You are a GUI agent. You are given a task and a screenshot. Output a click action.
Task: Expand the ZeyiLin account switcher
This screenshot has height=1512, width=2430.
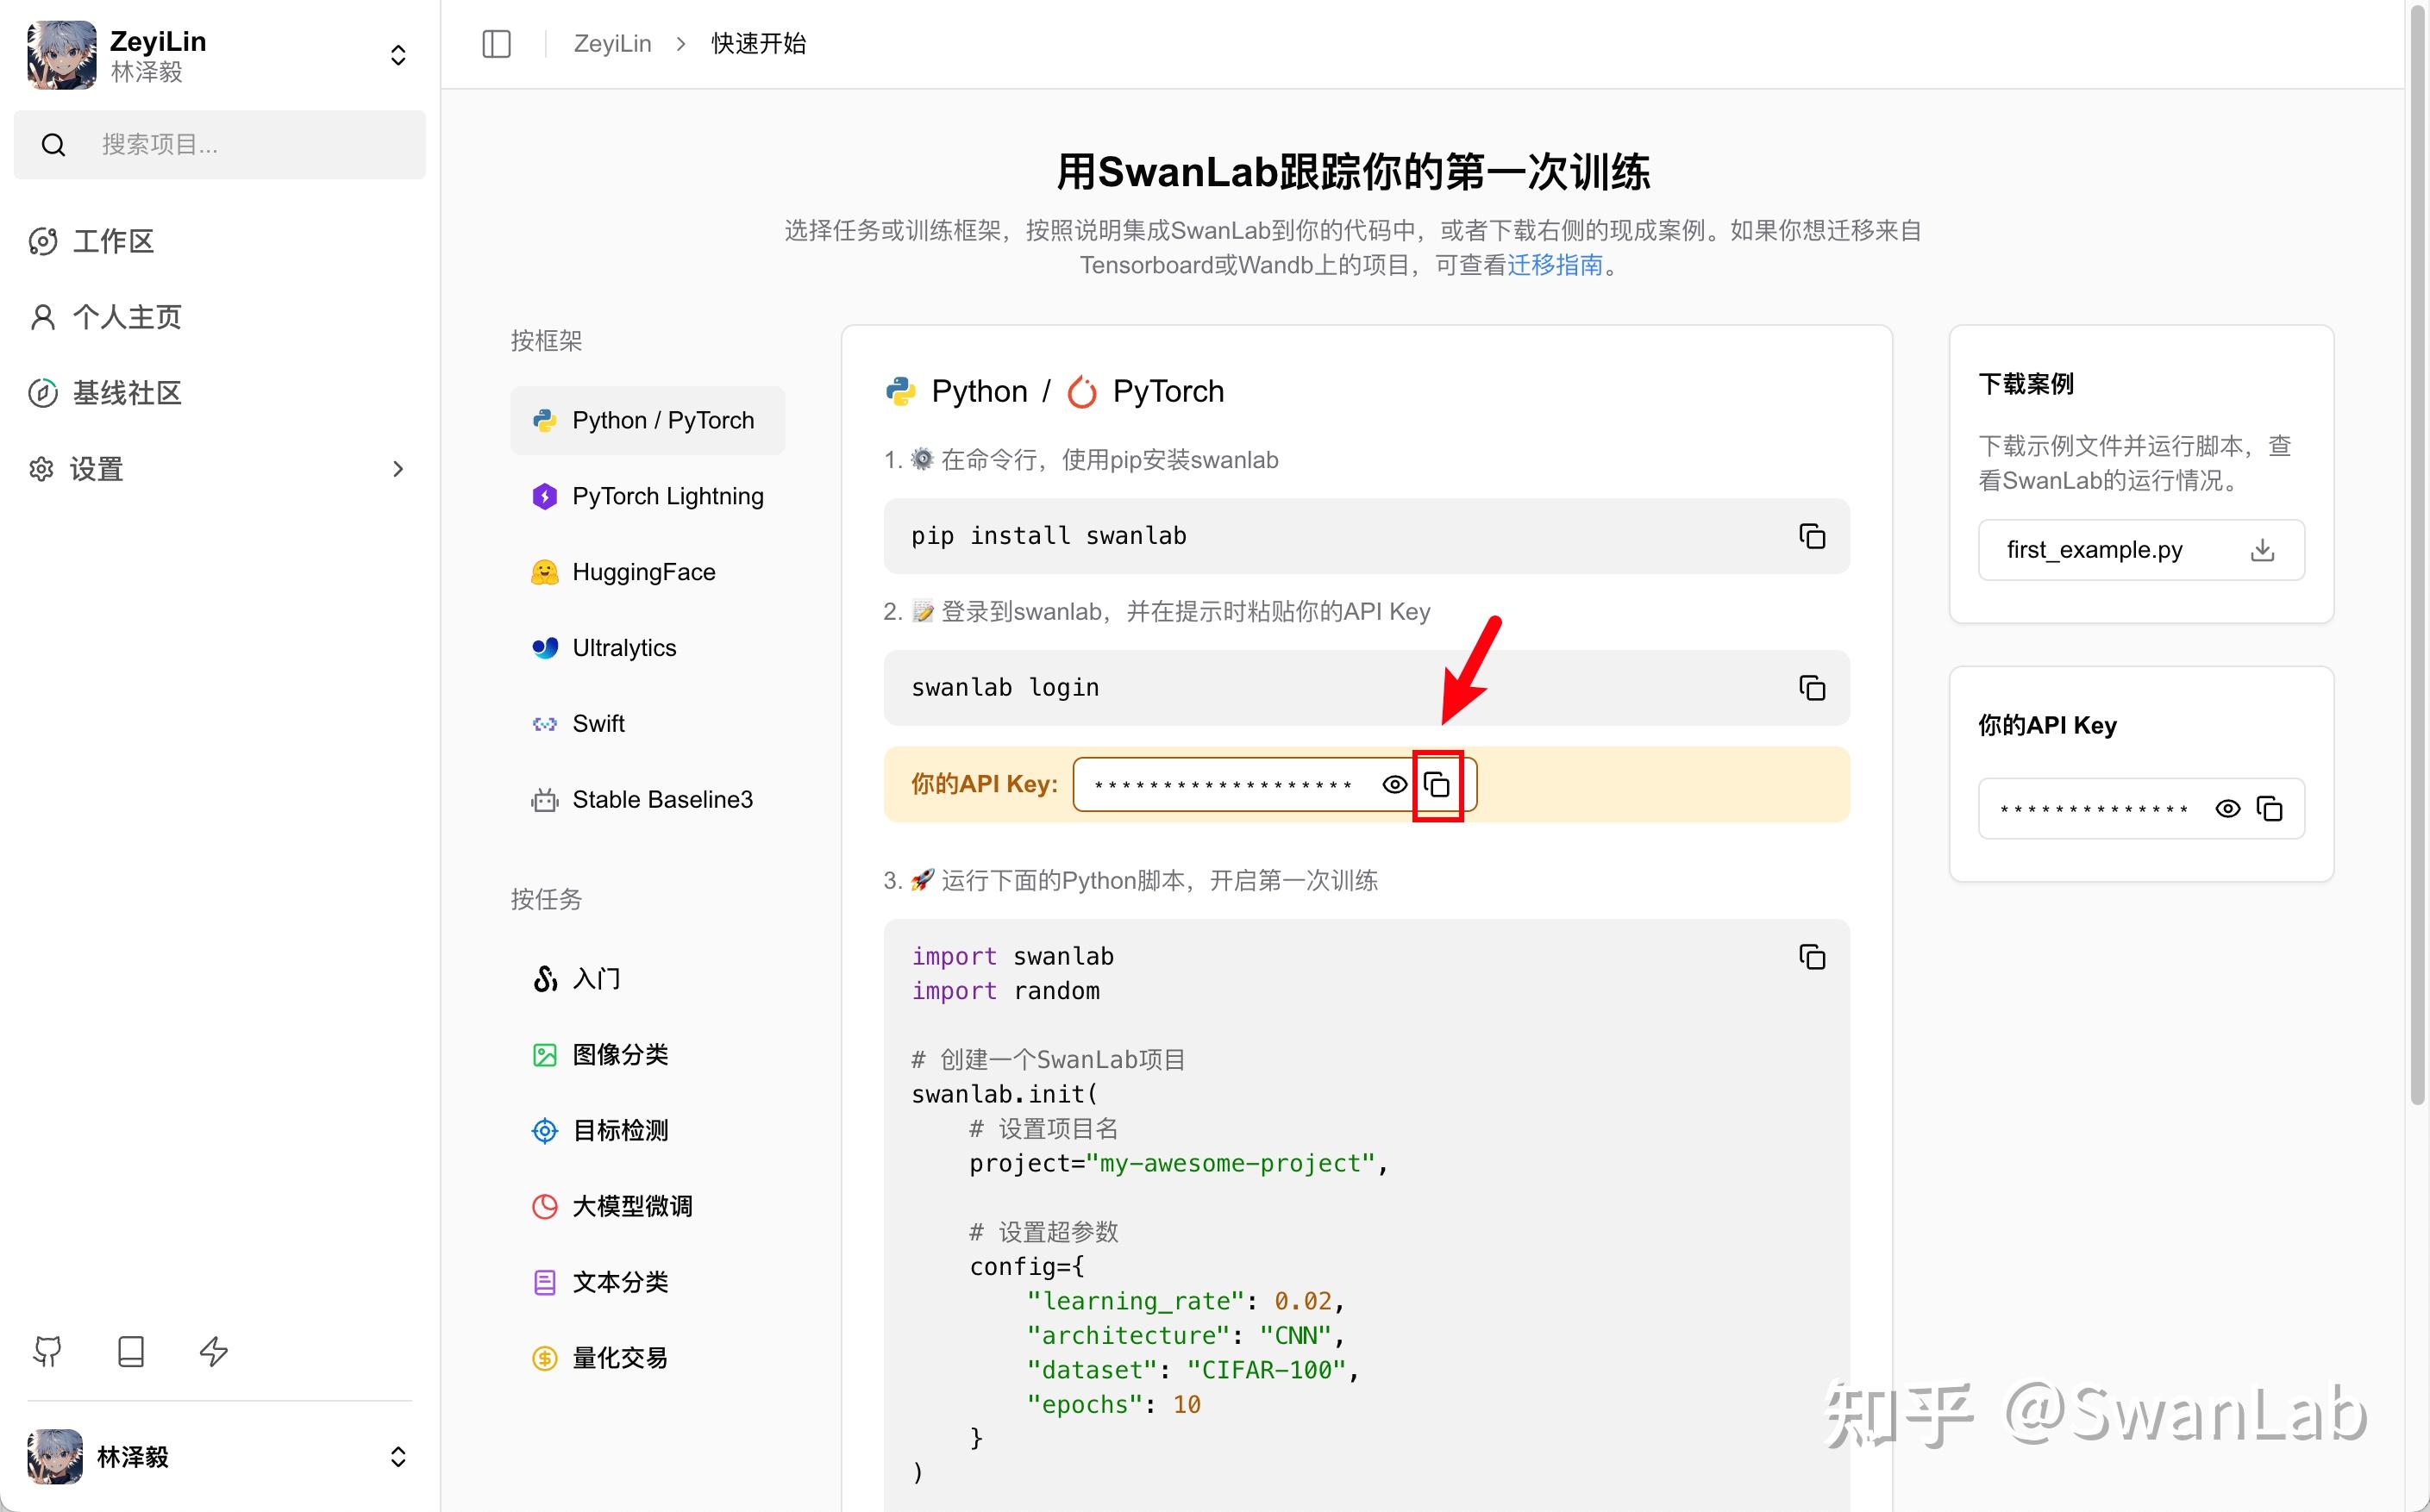[x=397, y=55]
